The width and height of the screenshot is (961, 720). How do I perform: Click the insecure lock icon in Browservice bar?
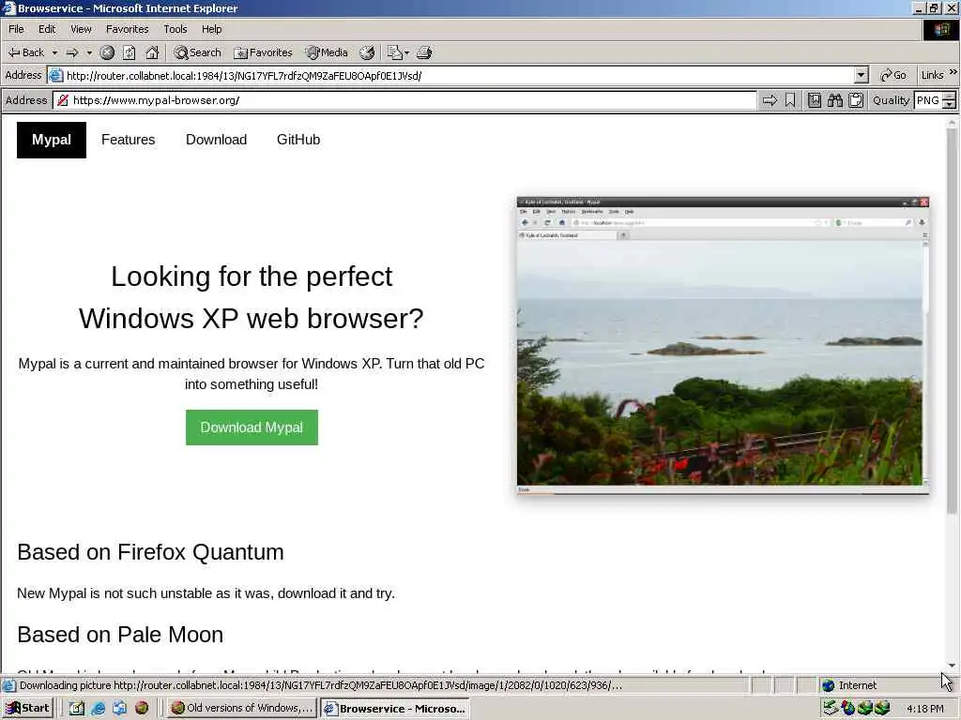tap(63, 100)
